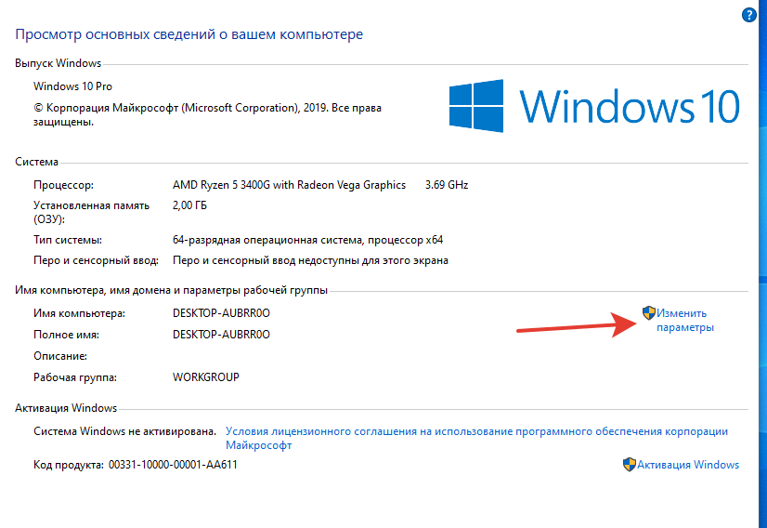Image resolution: width=767 pixels, height=528 pixels.
Task: Click the Выпуск Windows section header
Action: coord(58,63)
